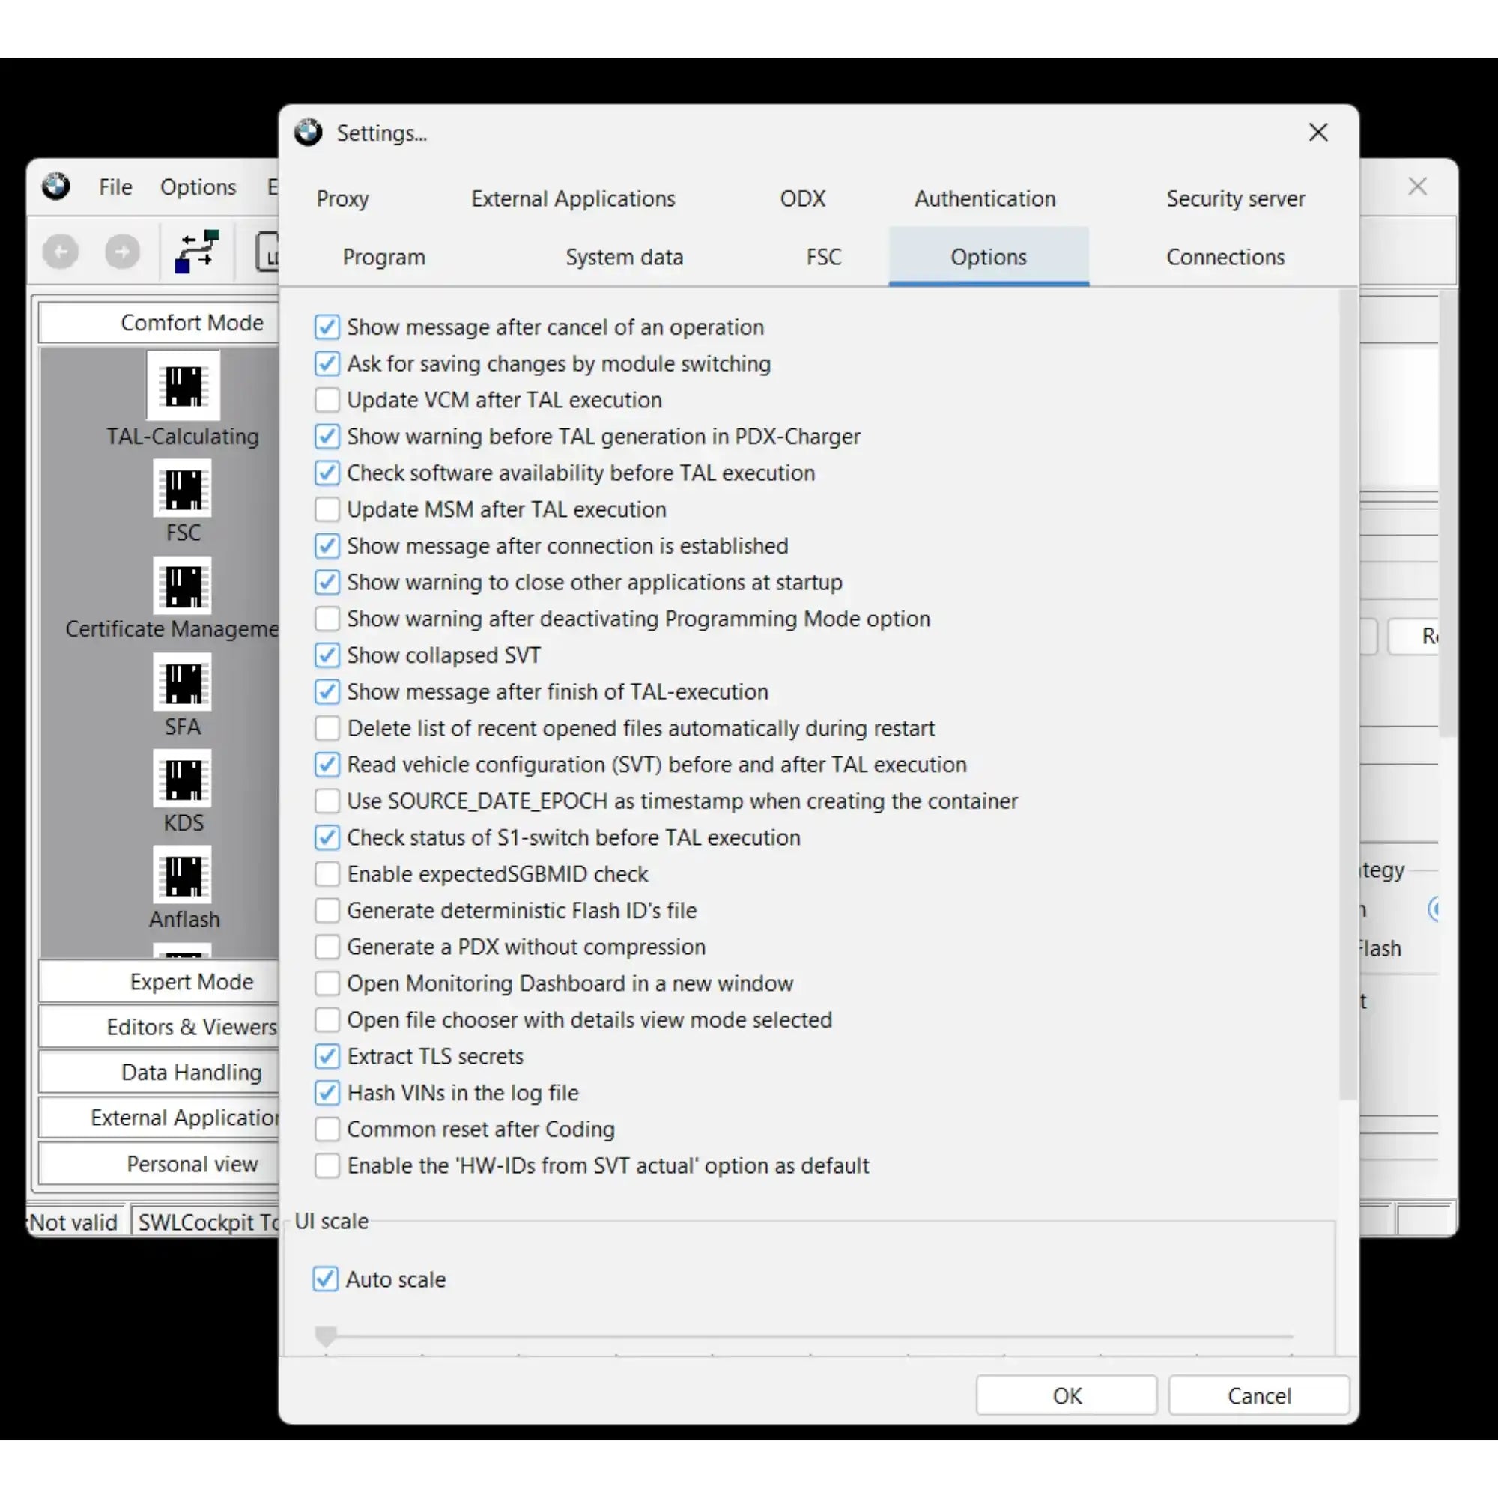This screenshot has width=1498, height=1498.
Task: Confirm settings with the OK button
Action: 1066,1395
